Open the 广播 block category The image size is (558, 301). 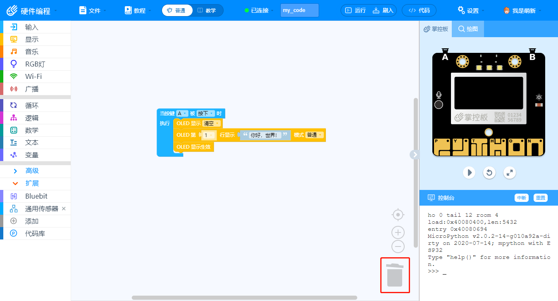pyautogui.click(x=35, y=89)
